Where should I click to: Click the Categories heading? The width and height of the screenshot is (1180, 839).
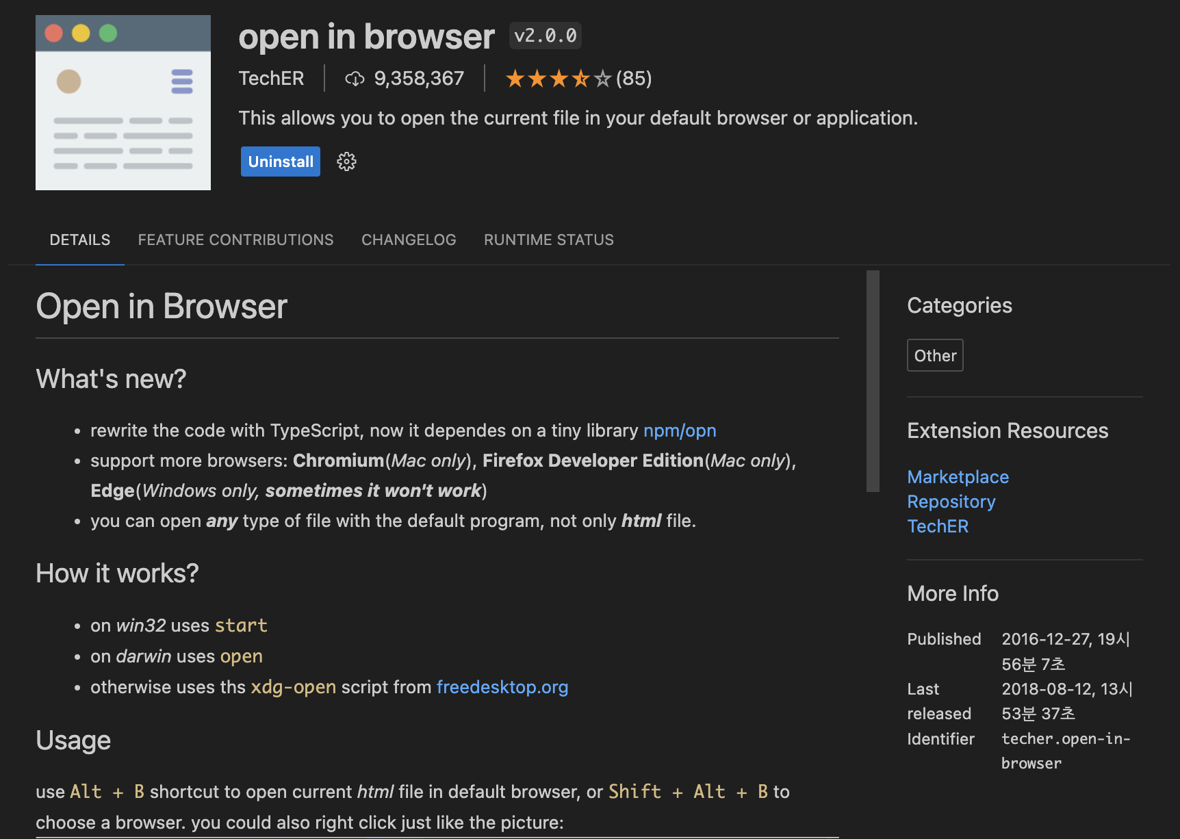click(960, 305)
